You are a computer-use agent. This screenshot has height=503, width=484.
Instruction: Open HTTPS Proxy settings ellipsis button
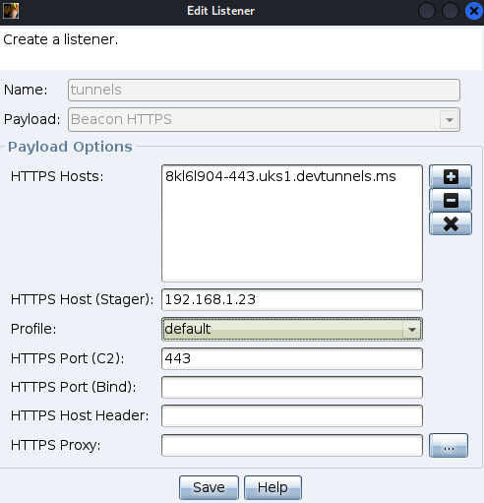click(449, 445)
